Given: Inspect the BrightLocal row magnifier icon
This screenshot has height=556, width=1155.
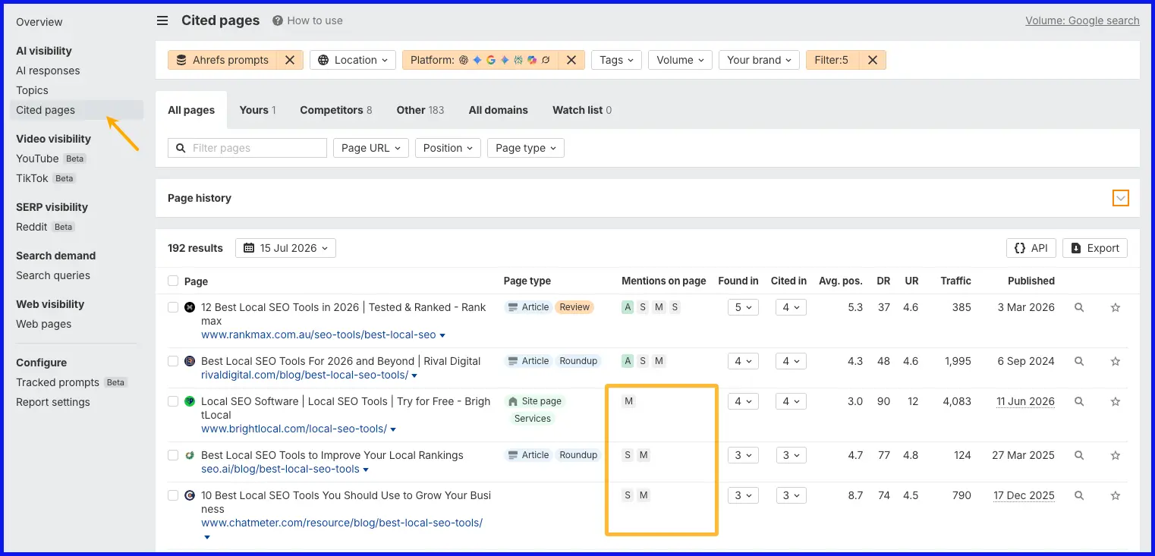Looking at the screenshot, I should 1079,401.
